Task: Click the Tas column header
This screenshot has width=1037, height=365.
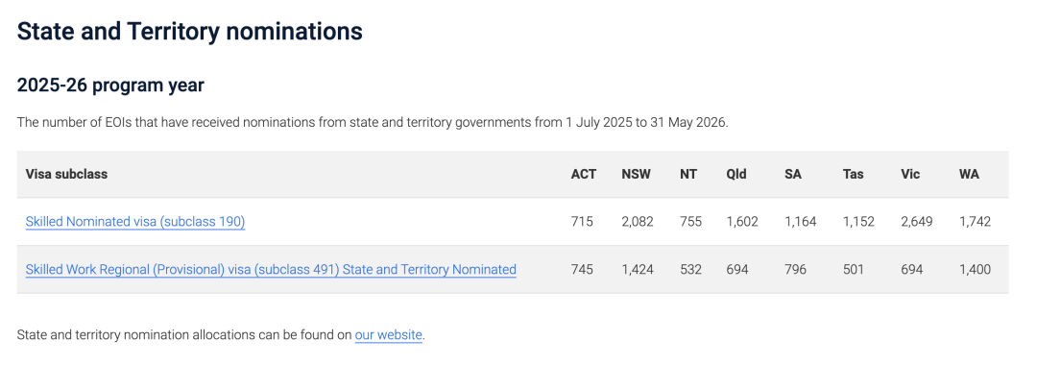Action: tap(853, 174)
